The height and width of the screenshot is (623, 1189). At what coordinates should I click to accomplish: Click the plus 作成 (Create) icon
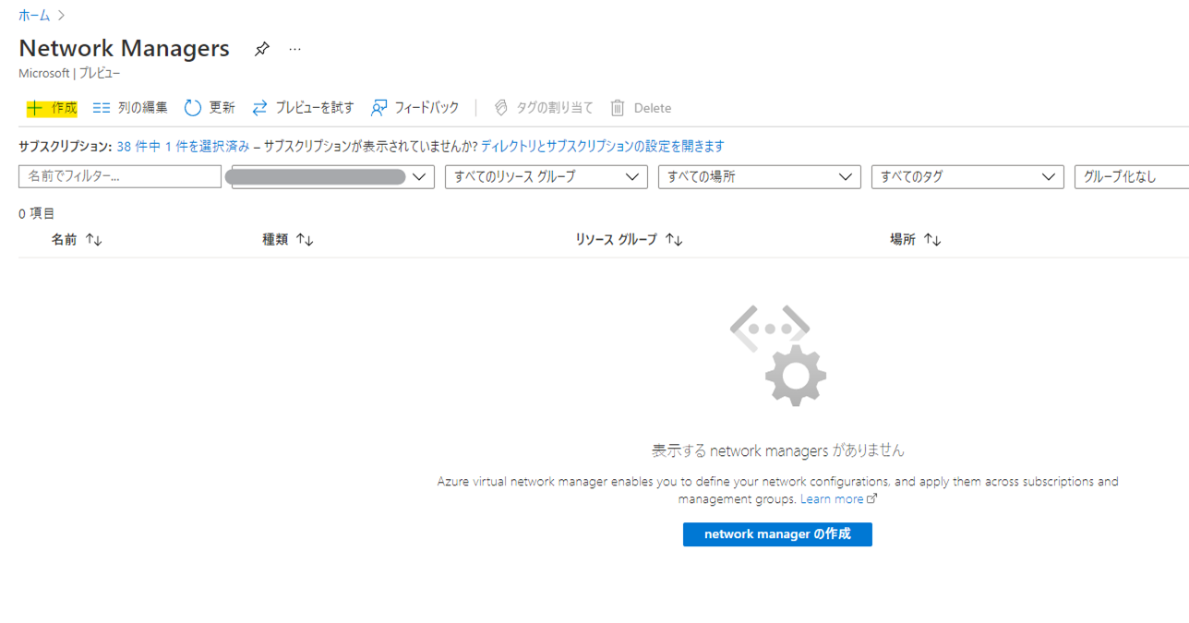(x=35, y=108)
